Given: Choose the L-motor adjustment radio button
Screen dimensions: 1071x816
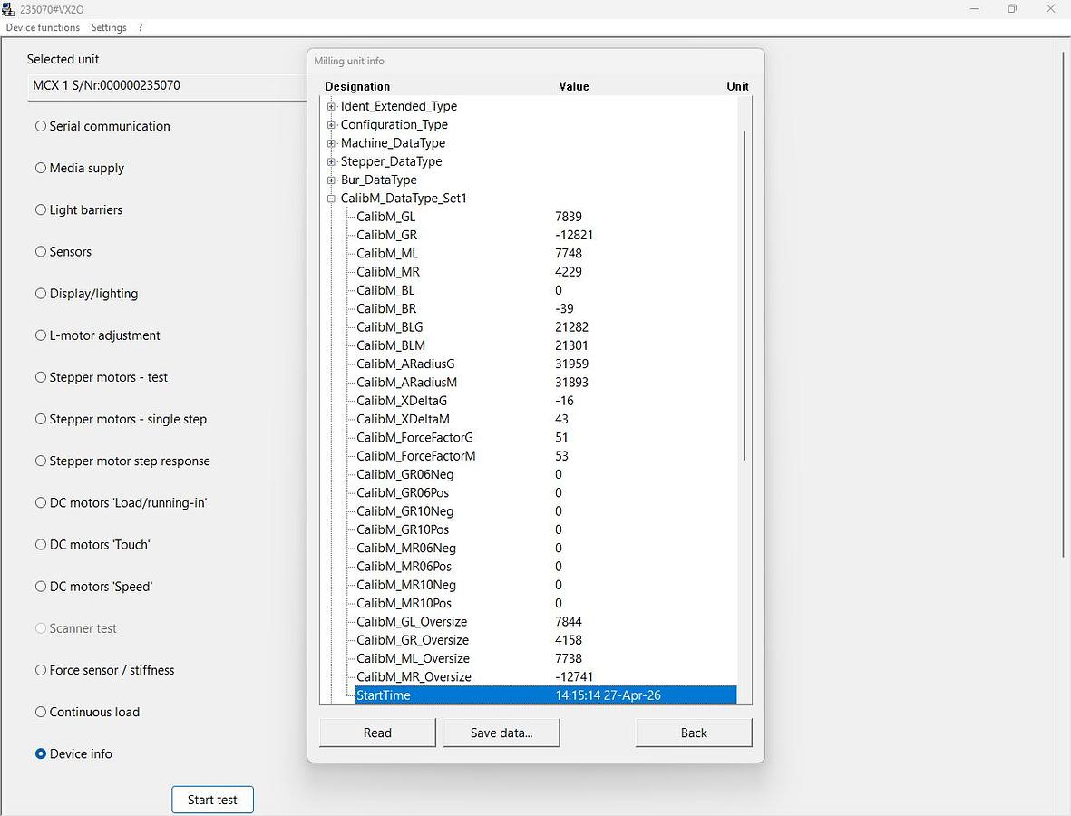Looking at the screenshot, I should click(41, 335).
